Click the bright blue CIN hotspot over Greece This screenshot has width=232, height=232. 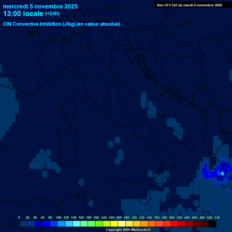pos(219,173)
